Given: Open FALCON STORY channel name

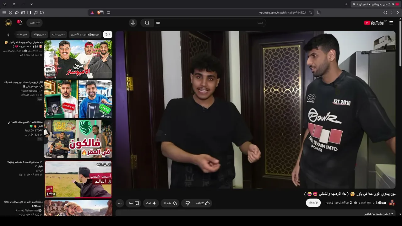Looking at the screenshot, I should click(34, 131).
